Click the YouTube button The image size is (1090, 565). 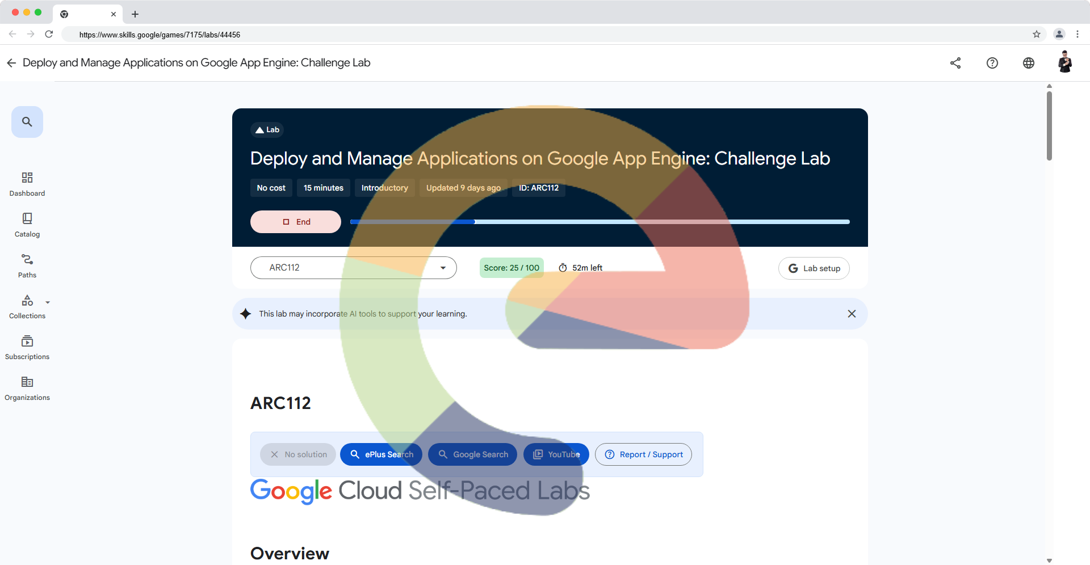tap(556, 454)
